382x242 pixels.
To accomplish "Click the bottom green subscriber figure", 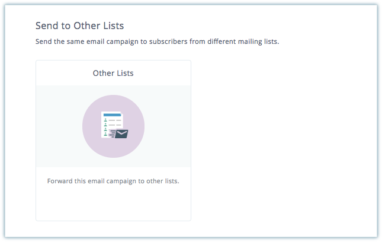I will pos(105,133).
